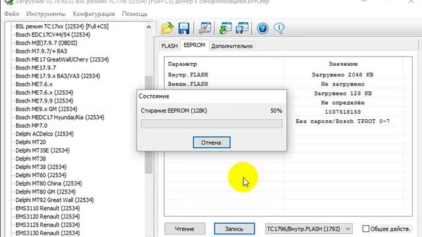Switch to the FLASH tab
The width and height of the screenshot is (422, 237).
tap(169, 46)
